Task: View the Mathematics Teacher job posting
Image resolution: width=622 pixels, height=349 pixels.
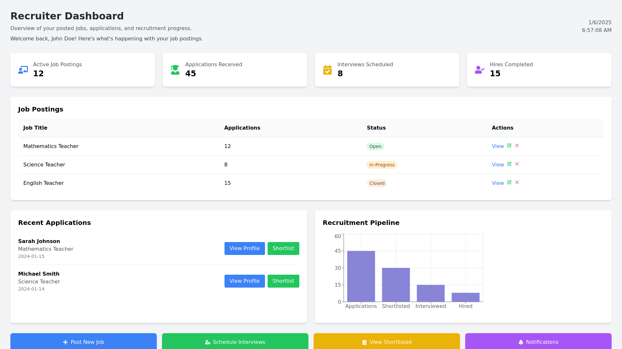Action: pyautogui.click(x=498, y=146)
